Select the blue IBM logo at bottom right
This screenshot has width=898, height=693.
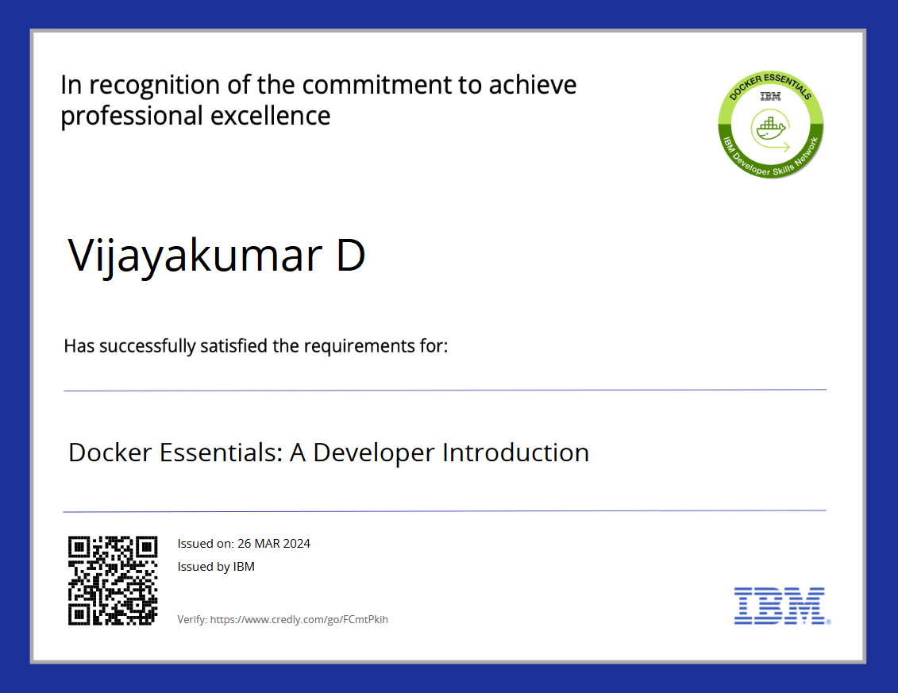point(780,606)
